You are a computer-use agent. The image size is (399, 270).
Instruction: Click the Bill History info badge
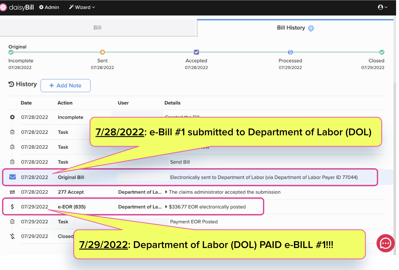[311, 28]
